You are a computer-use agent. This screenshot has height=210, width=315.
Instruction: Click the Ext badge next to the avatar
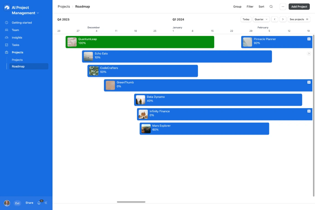pyautogui.click(x=17, y=203)
